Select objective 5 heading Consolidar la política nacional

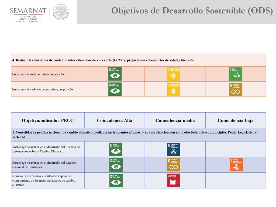pyautogui.click(x=134, y=135)
